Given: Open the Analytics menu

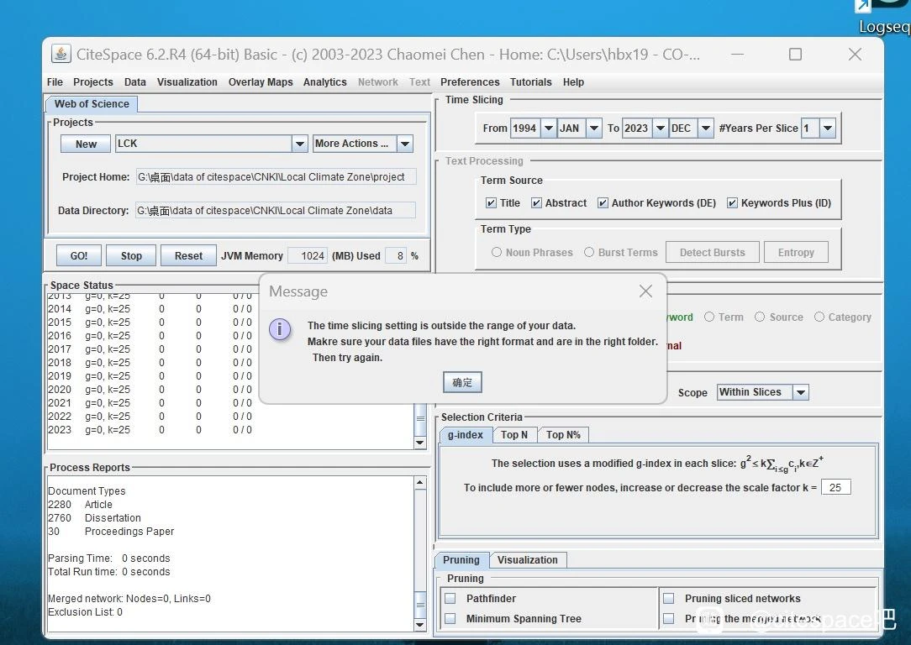Looking at the screenshot, I should click(324, 81).
